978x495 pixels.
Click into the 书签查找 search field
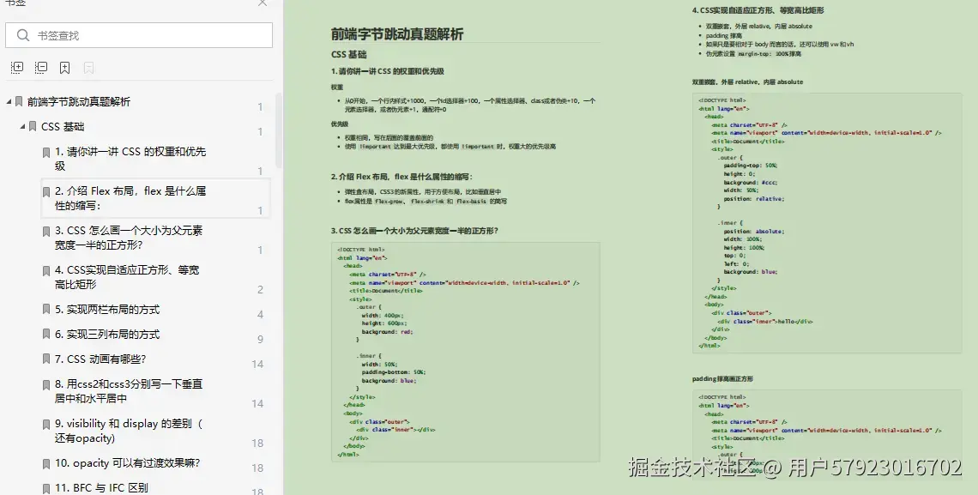pyautogui.click(x=139, y=35)
